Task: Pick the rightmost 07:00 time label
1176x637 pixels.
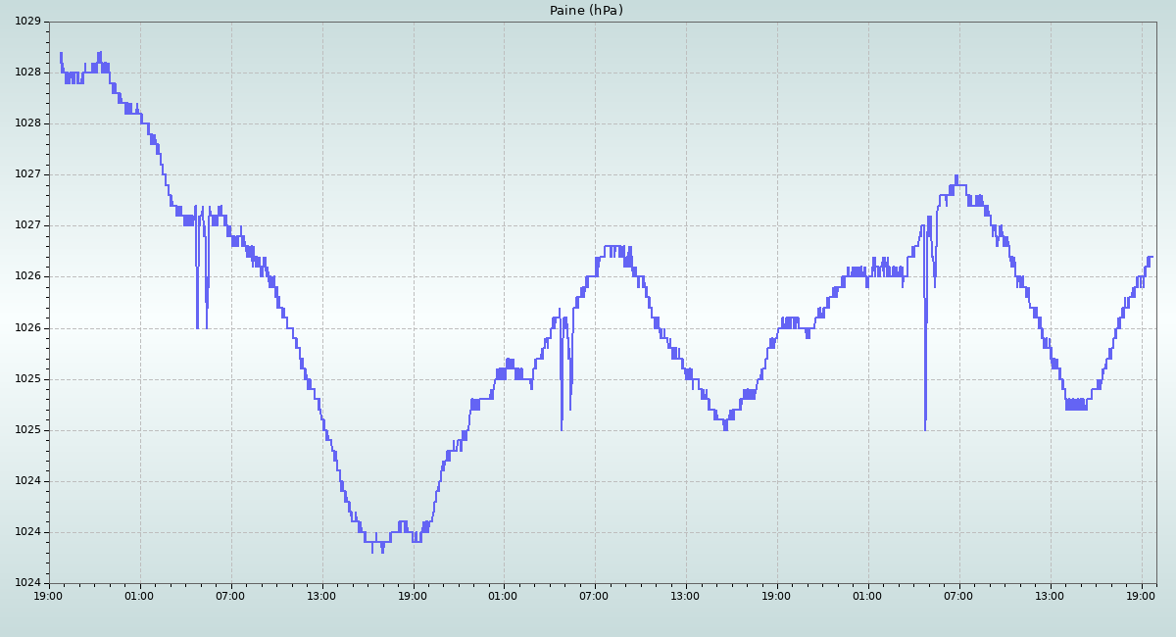Action: tap(958, 595)
